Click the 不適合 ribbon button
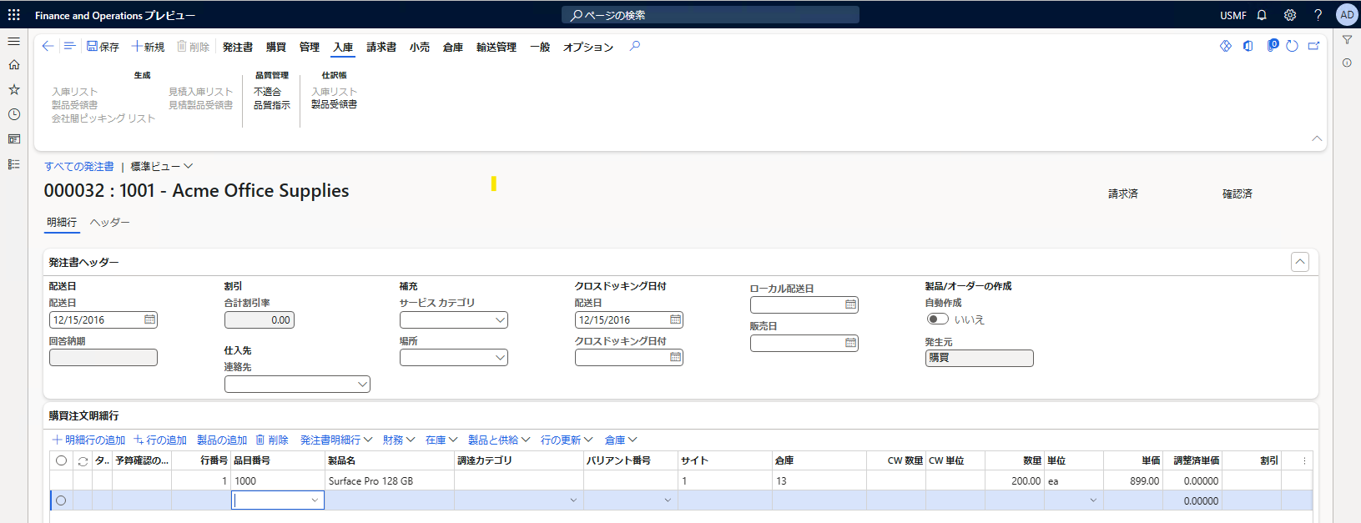The width and height of the screenshot is (1361, 523). [267, 92]
